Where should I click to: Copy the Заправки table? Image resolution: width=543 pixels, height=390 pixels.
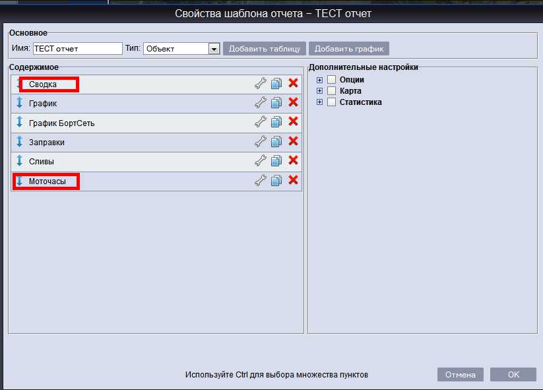276,141
